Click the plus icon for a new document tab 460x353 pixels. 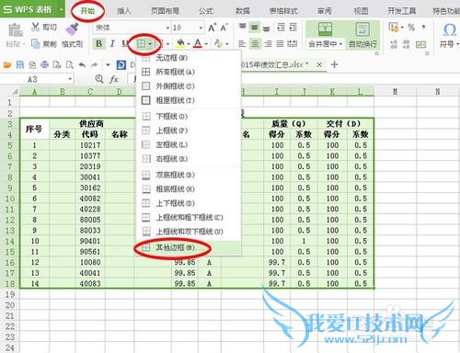click(x=335, y=64)
